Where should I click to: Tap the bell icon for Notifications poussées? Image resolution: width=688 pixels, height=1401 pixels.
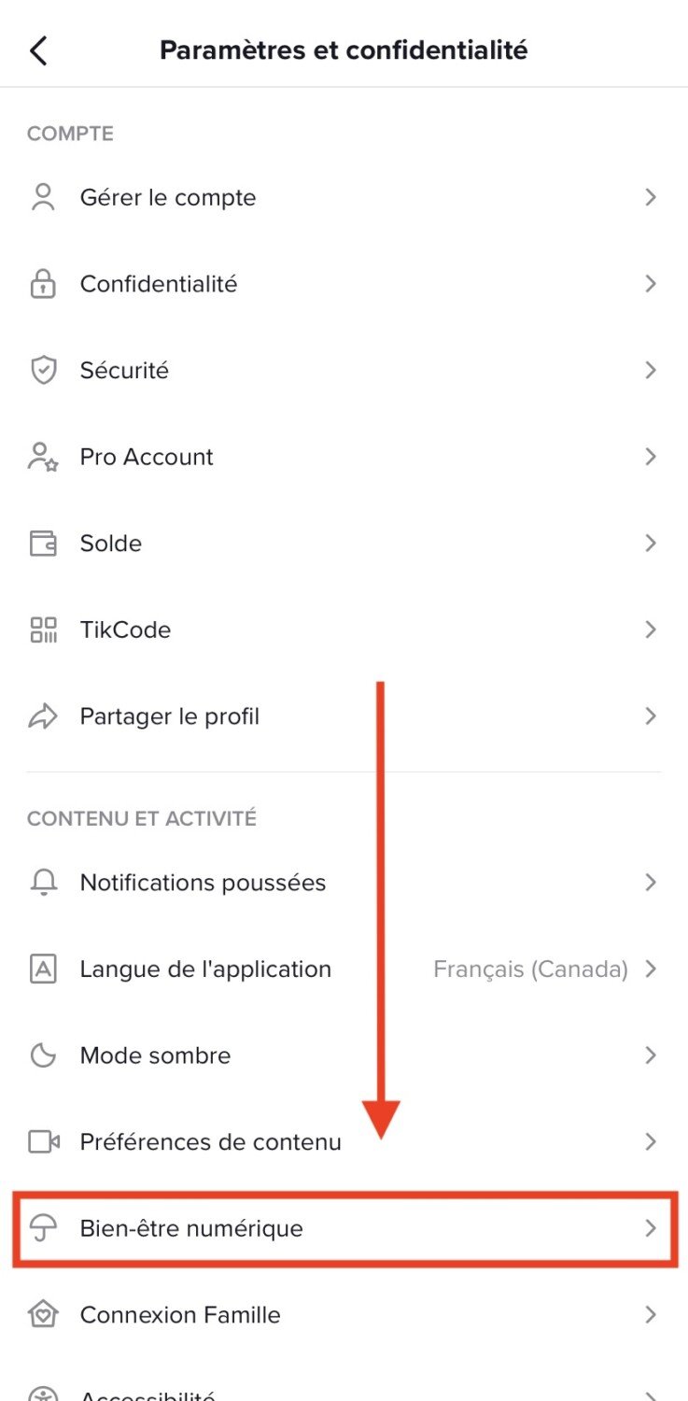[43, 883]
